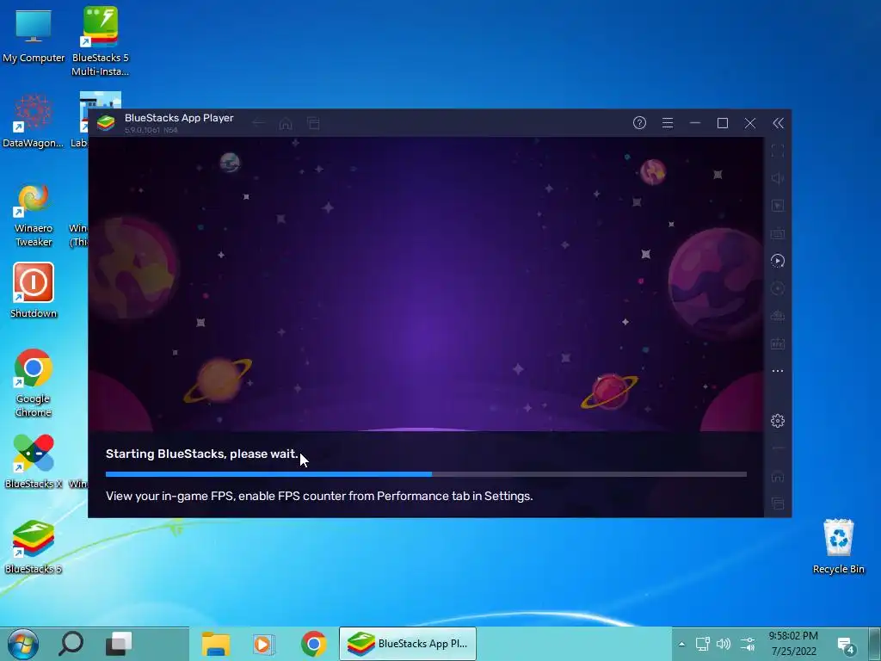Screen dimensions: 881x661
Task: Open the taskbar search magnifier
Action: [x=71, y=644]
